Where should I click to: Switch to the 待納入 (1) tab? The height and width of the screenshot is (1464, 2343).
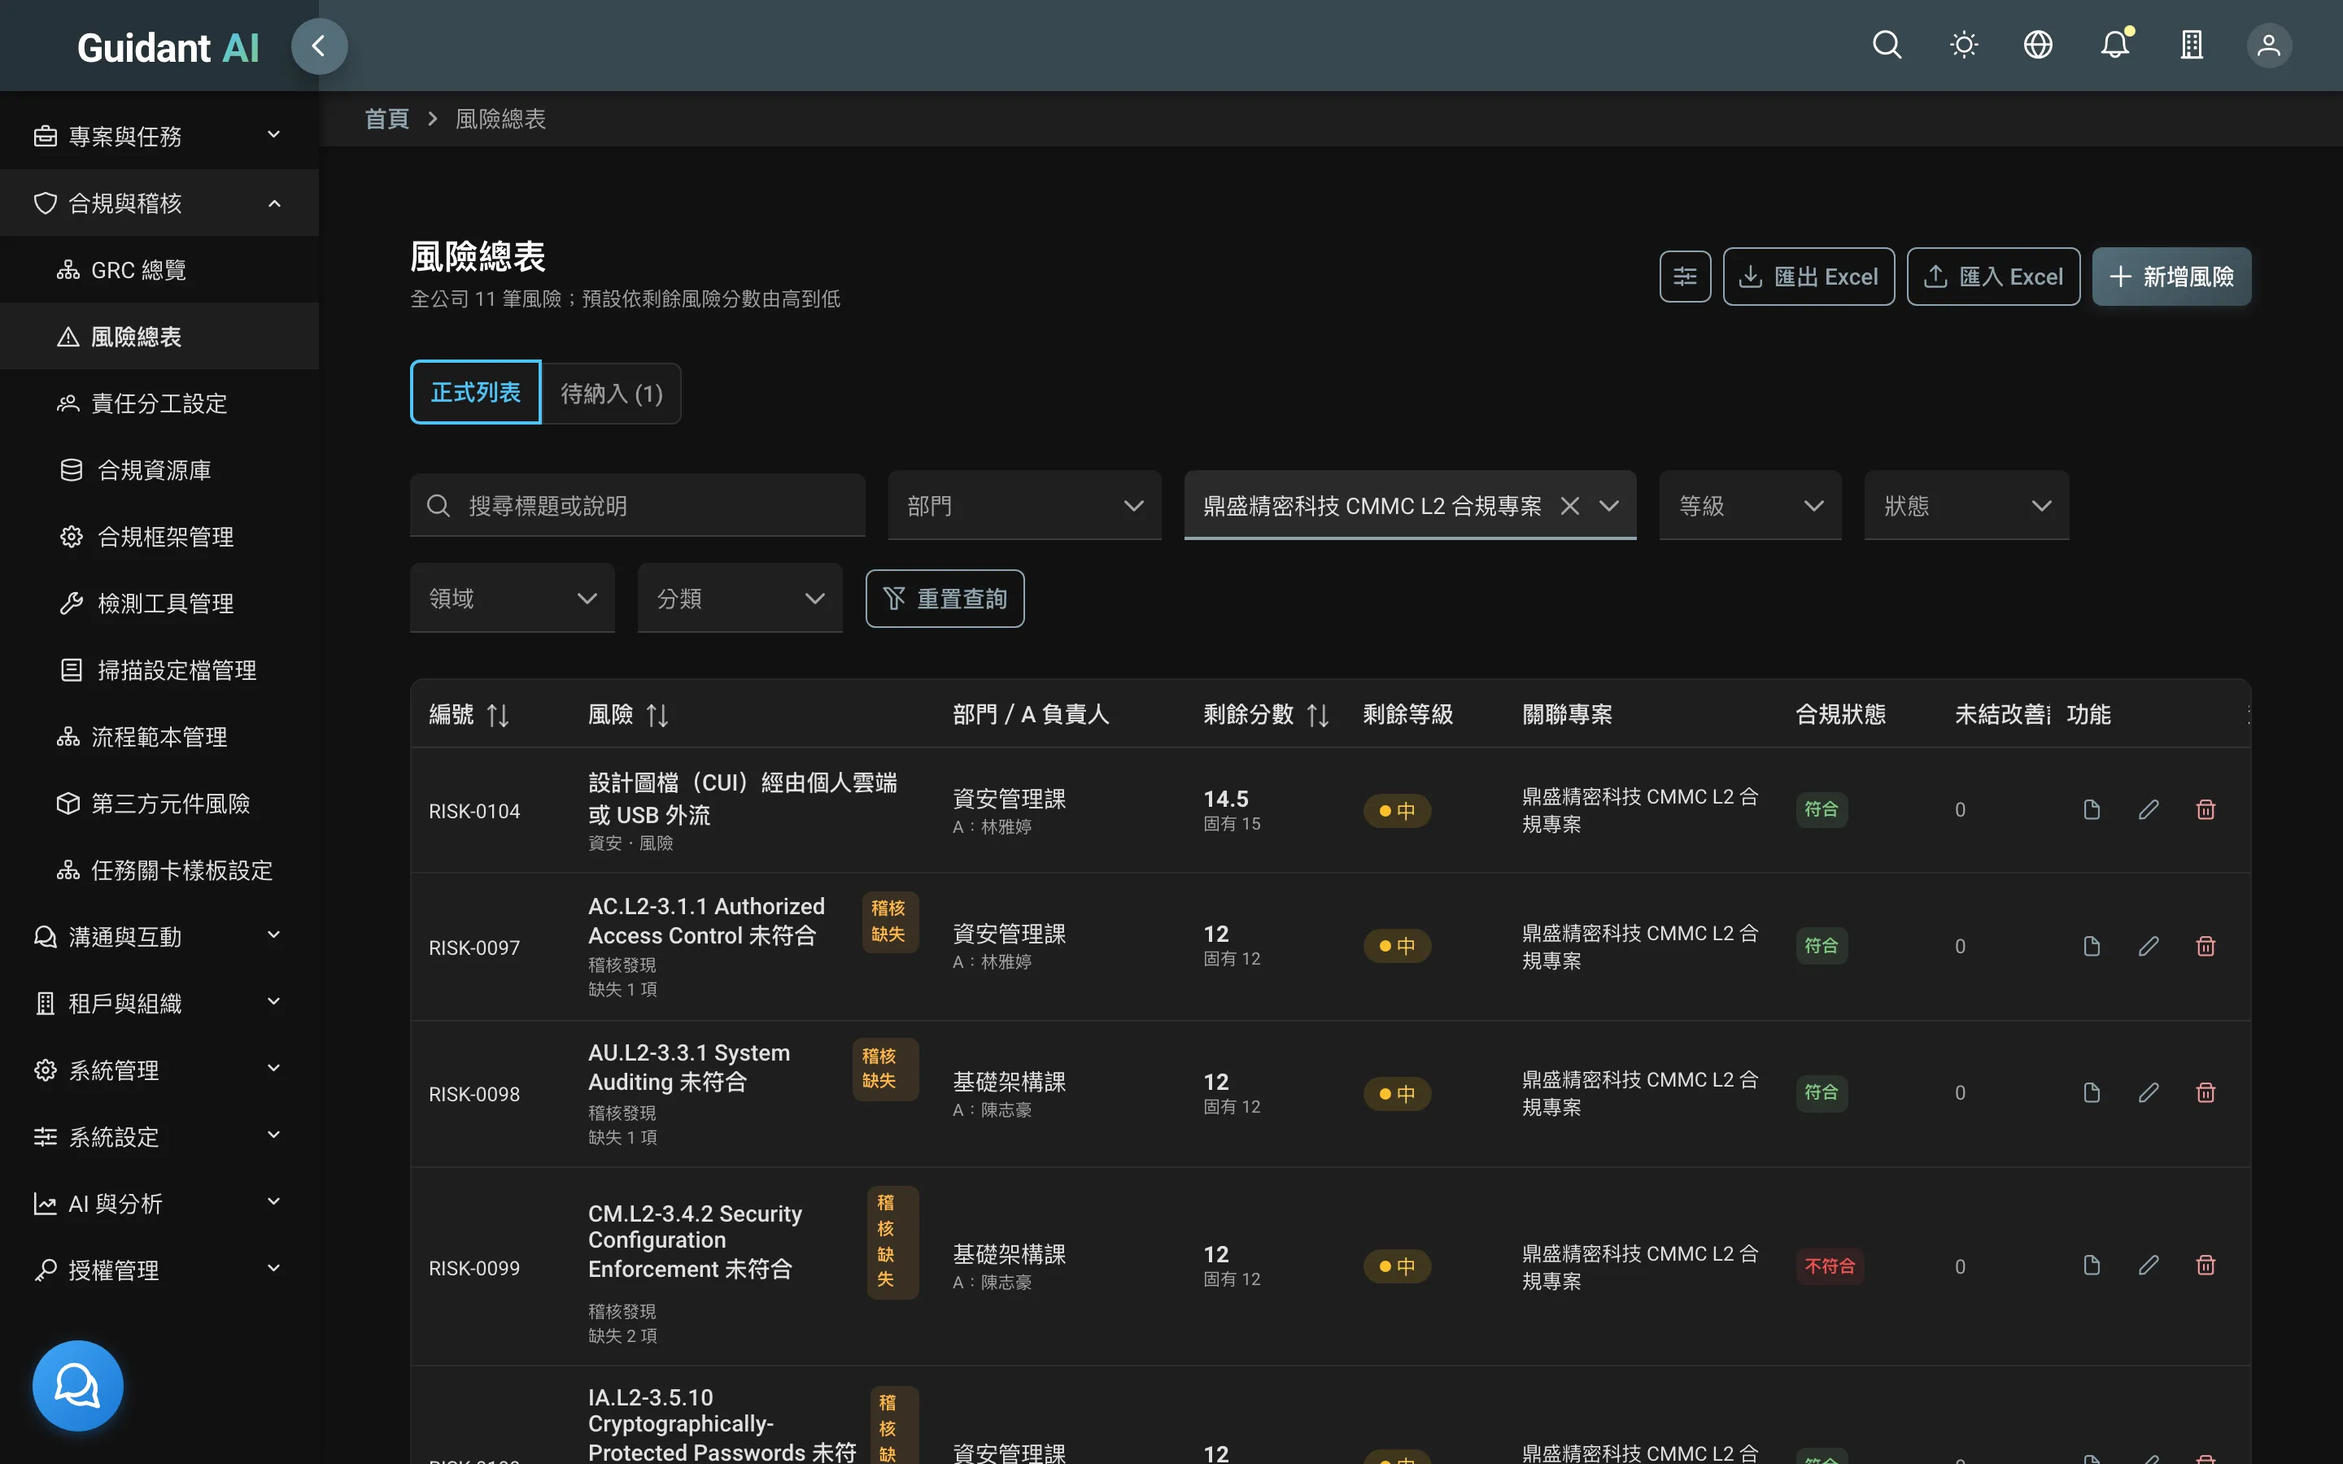[611, 393]
